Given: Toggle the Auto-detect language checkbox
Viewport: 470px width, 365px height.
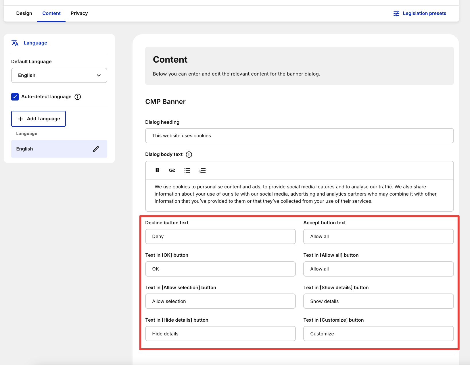Looking at the screenshot, I should click(15, 97).
